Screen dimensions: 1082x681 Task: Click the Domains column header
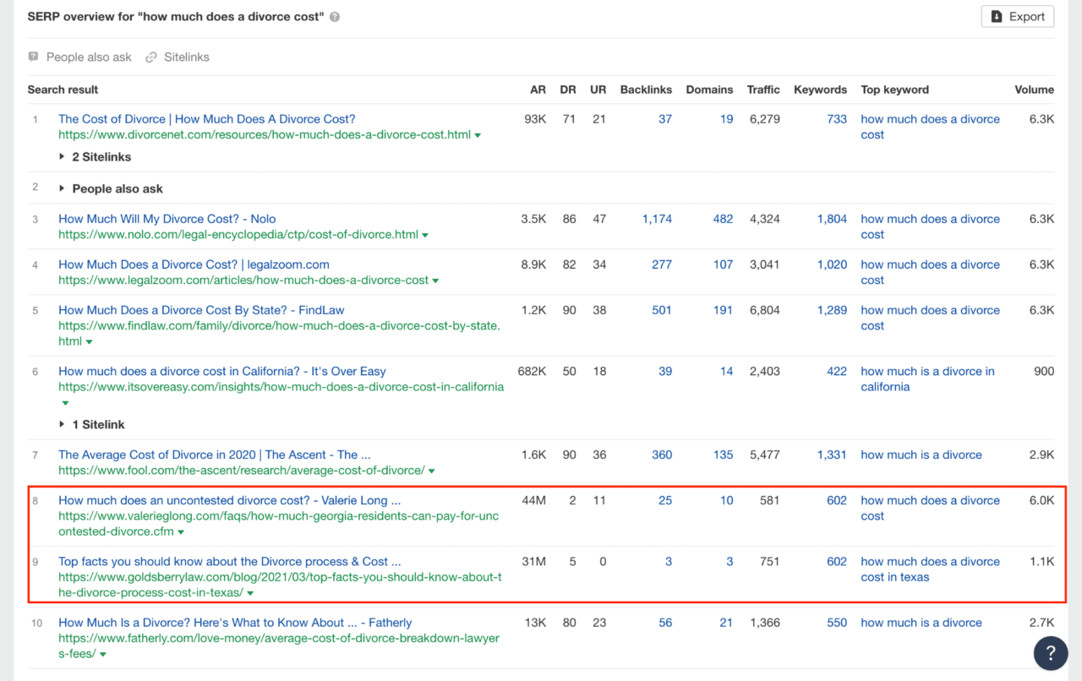click(709, 90)
